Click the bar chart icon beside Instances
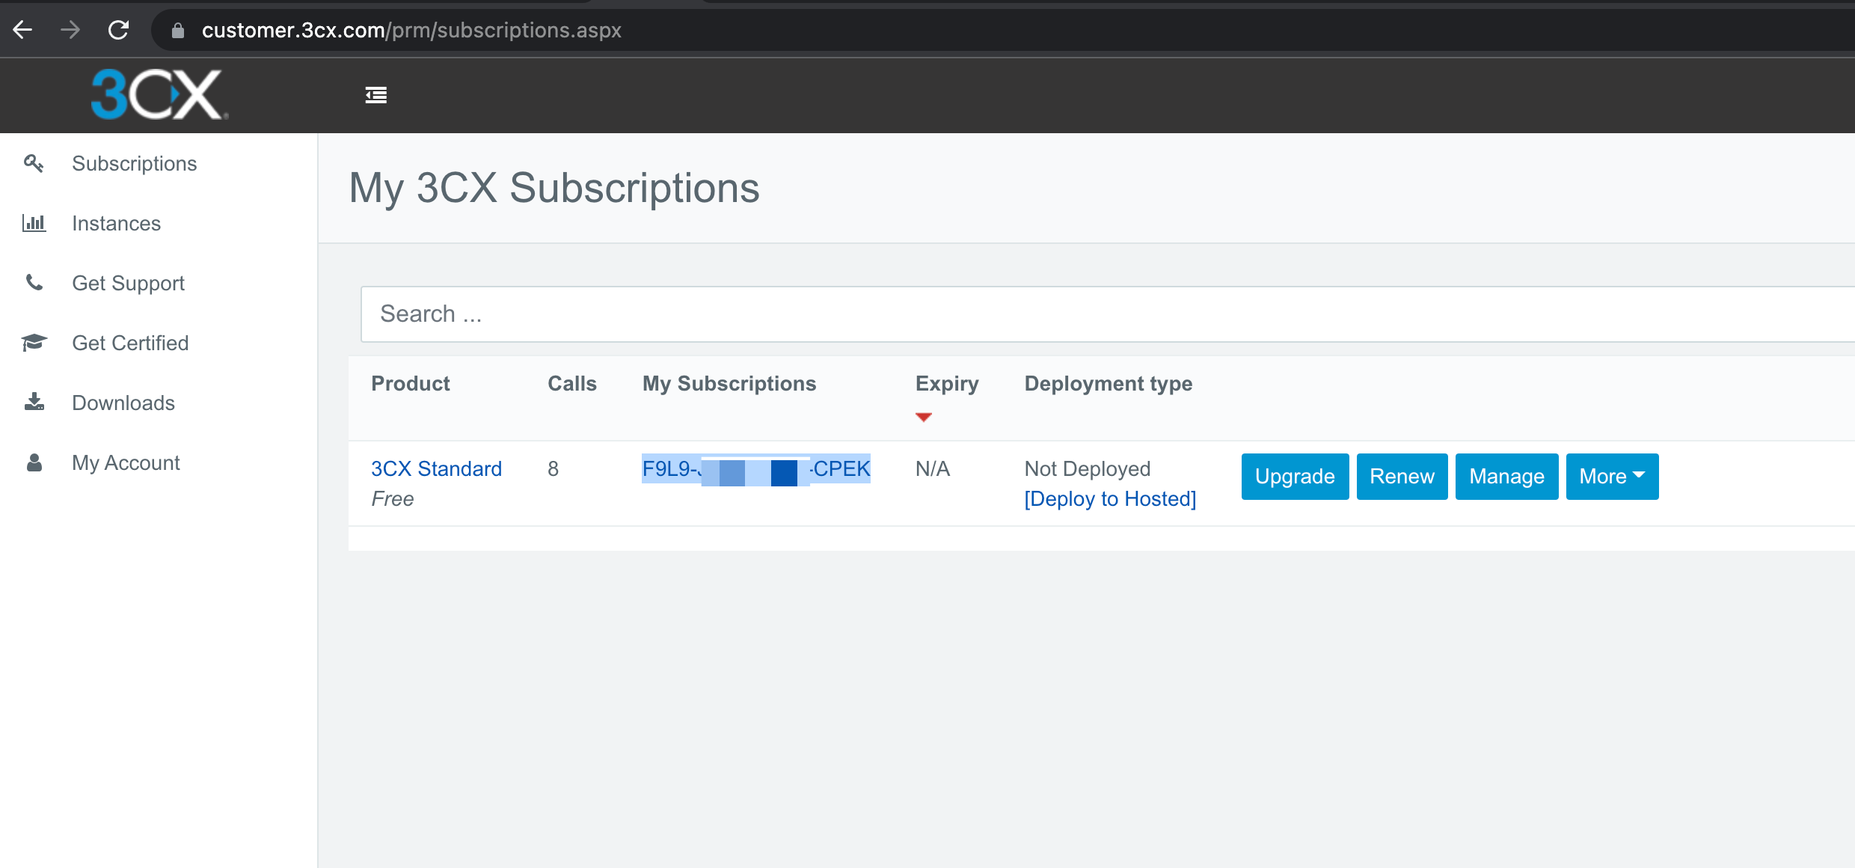Image resolution: width=1855 pixels, height=868 pixels. click(34, 223)
